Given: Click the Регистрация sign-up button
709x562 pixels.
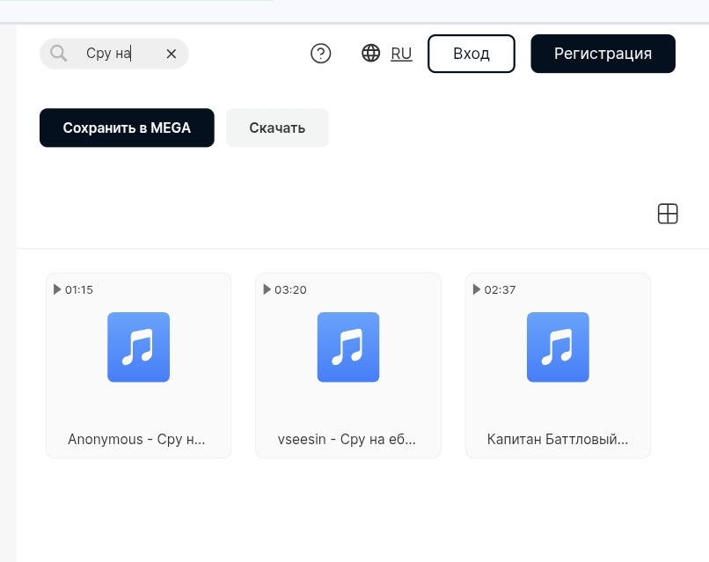Looking at the screenshot, I should 603,54.
